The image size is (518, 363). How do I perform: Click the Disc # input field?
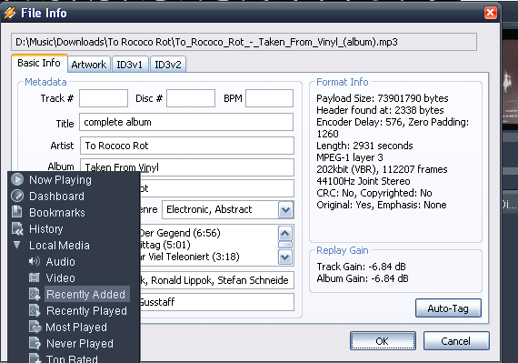click(191, 98)
